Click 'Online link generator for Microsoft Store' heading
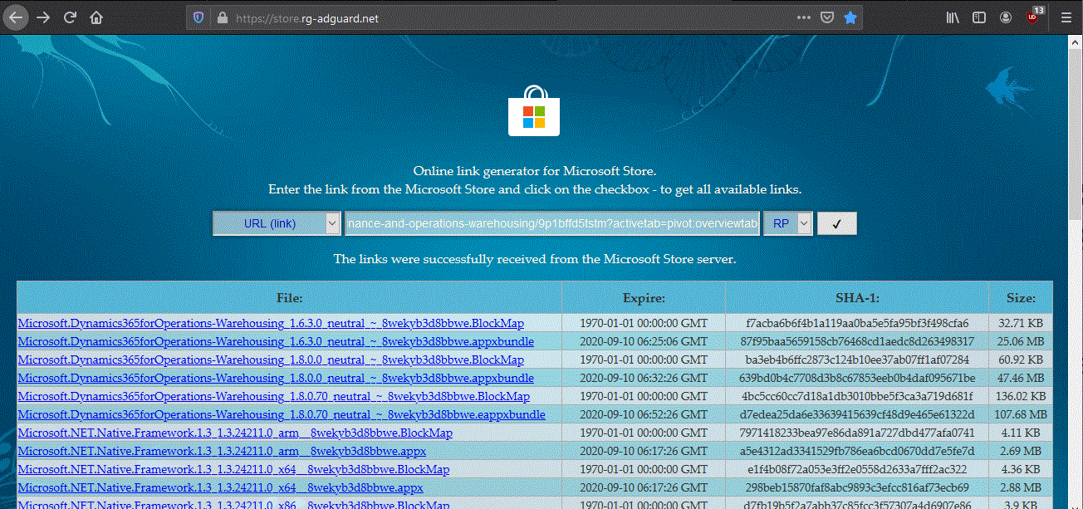The image size is (1083, 509). [x=535, y=171]
